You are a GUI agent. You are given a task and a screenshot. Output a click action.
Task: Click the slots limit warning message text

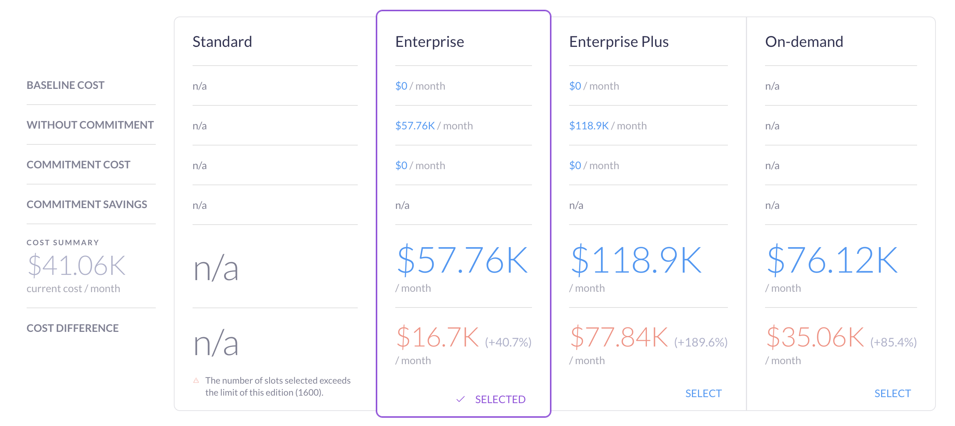278,387
